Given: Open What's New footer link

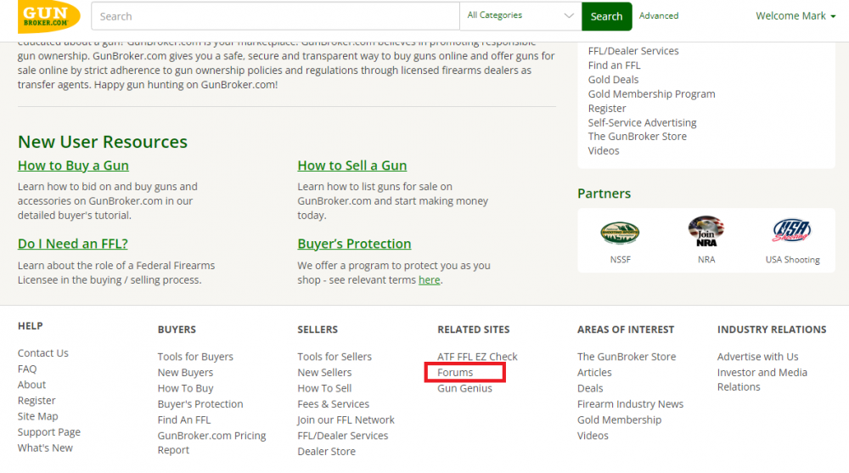Looking at the screenshot, I should (x=45, y=448).
